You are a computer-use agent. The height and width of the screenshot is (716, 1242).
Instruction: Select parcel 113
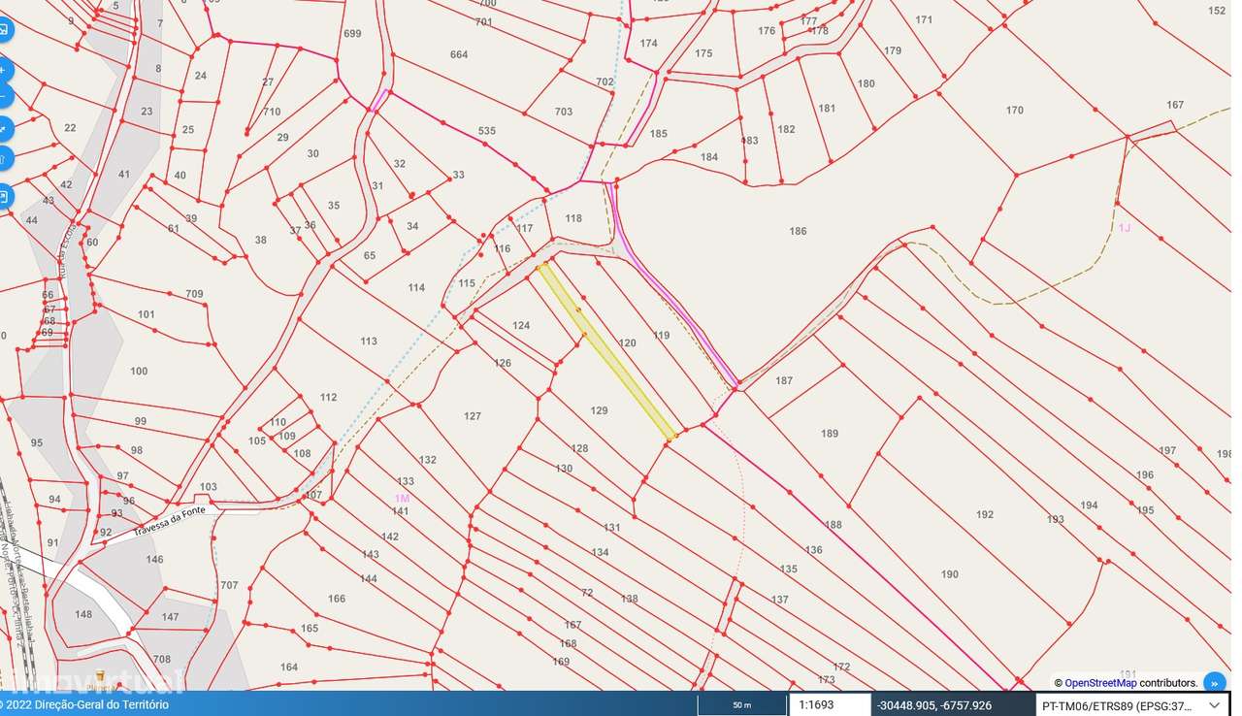click(369, 341)
